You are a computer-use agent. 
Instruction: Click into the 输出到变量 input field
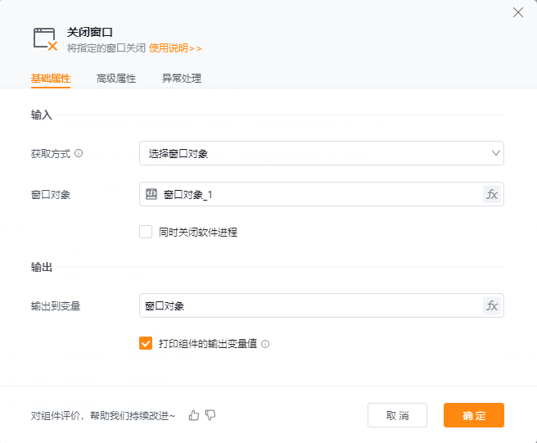tap(311, 305)
